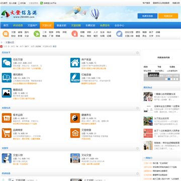Select the highlighted 文登社区 nav tab

tap(47, 26)
